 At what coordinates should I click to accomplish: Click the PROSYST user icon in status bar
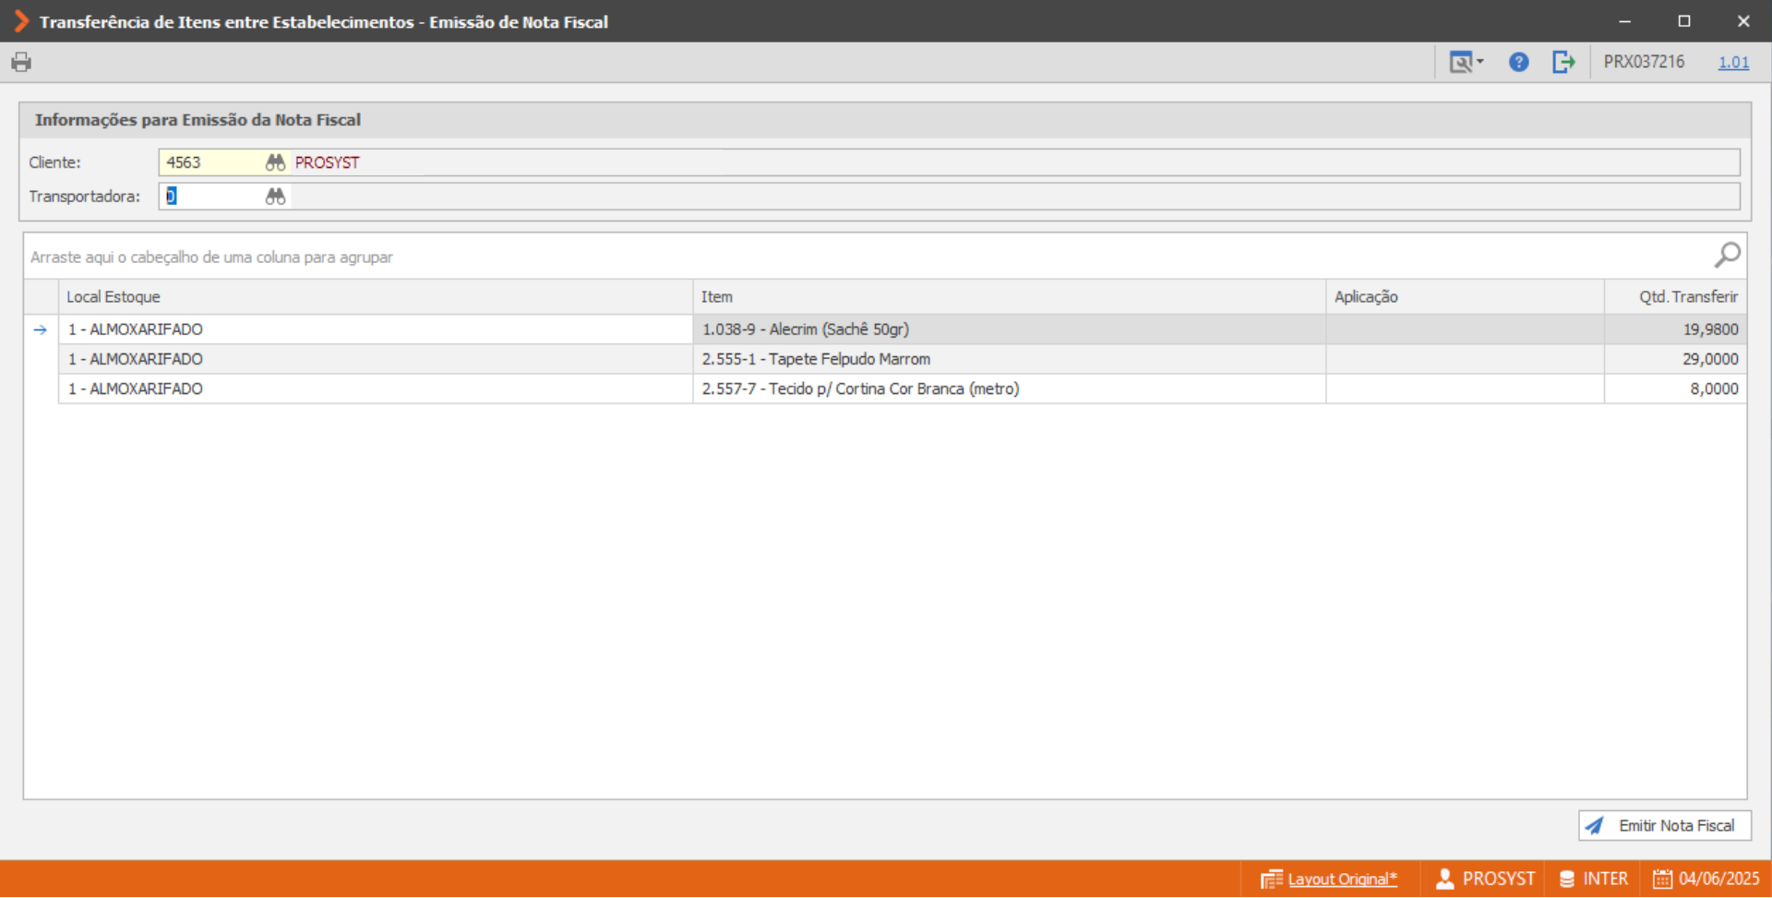(x=1444, y=880)
